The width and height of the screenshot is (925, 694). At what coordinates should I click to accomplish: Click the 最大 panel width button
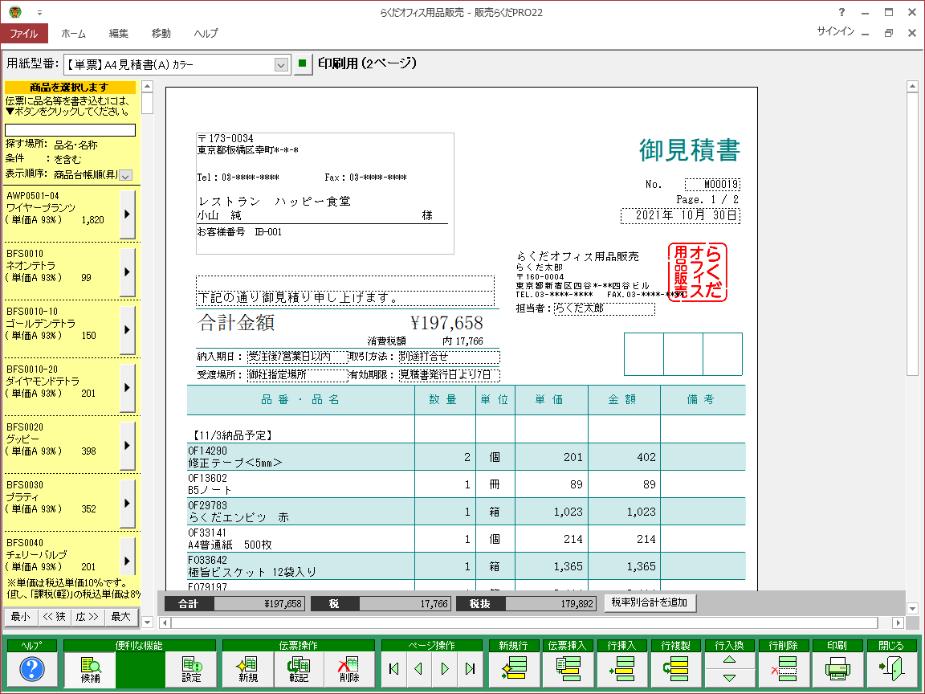(121, 617)
